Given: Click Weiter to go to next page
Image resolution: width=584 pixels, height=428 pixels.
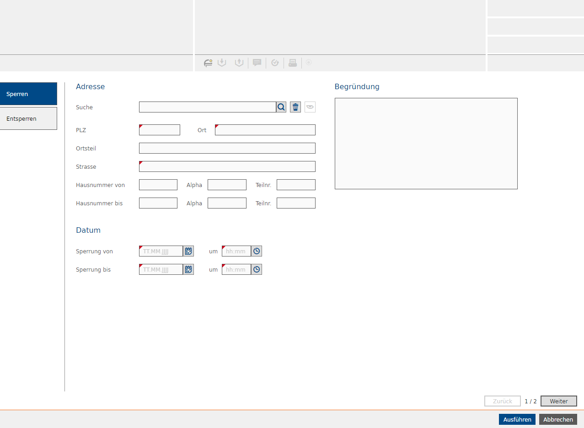Looking at the screenshot, I should (558, 401).
